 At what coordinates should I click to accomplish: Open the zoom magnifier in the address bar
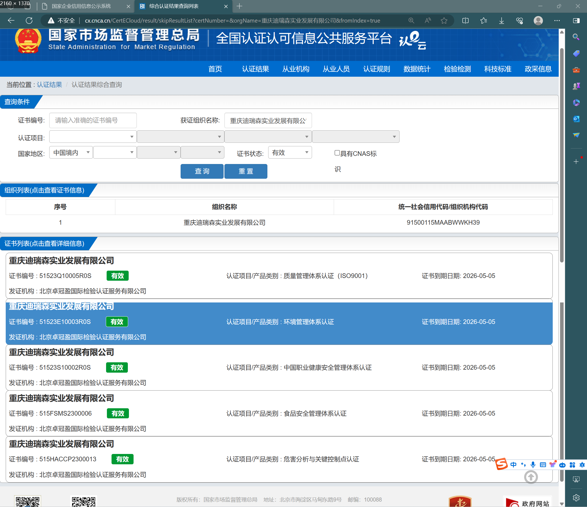(x=411, y=20)
